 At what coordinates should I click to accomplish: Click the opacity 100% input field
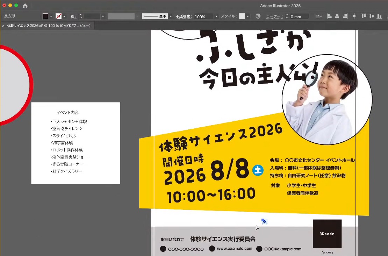coord(203,16)
